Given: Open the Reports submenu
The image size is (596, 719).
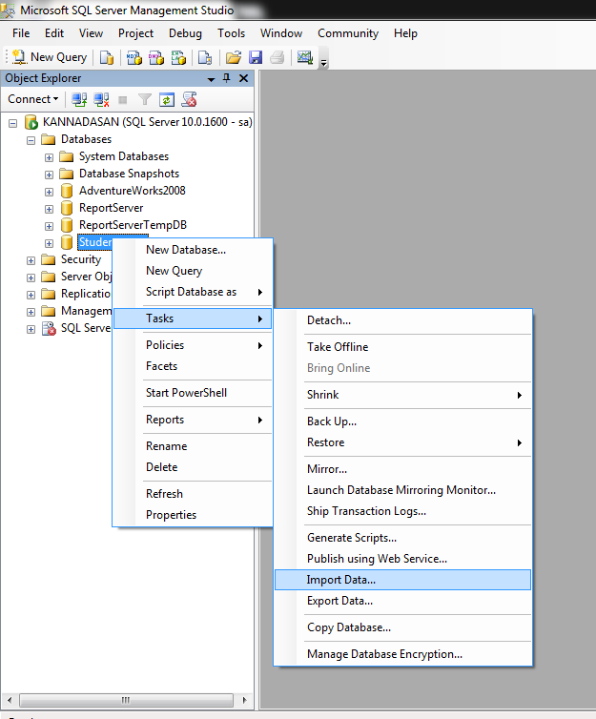Looking at the screenshot, I should 193,420.
